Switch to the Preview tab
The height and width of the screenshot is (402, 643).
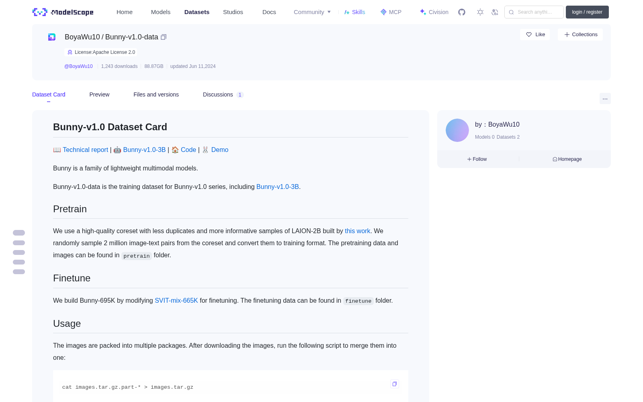[x=99, y=94]
